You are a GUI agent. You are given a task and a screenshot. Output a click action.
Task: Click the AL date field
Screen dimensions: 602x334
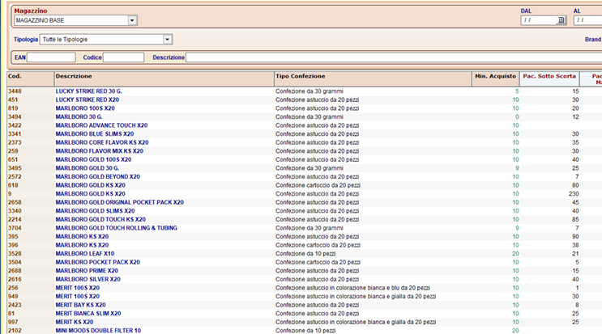pos(587,20)
